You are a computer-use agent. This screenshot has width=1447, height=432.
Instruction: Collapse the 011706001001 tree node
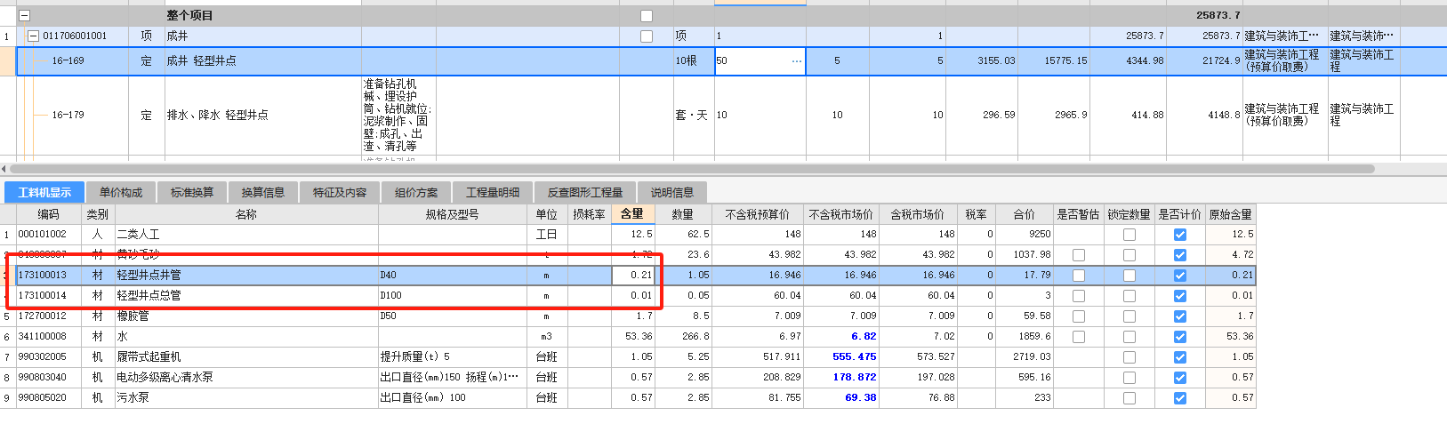(33, 36)
